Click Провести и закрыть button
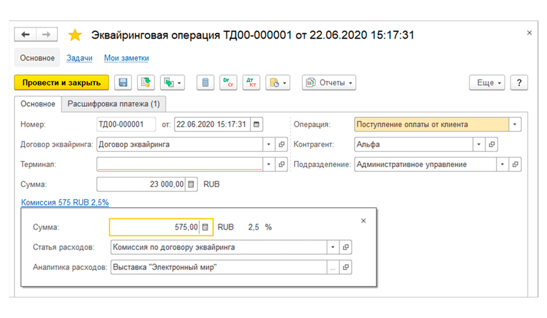 (x=61, y=83)
